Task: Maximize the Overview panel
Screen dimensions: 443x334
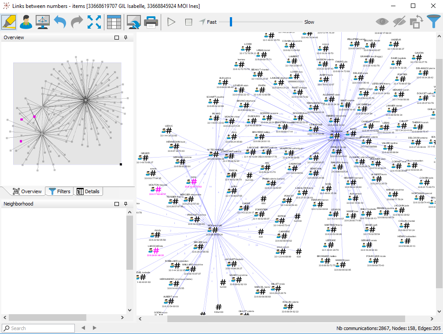Action: (117, 37)
